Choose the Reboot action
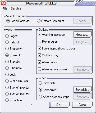96x113 pixels. pyautogui.click(x=12, y=42)
